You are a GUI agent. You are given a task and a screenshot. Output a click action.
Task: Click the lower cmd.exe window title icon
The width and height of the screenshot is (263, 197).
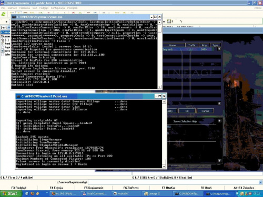pyautogui.click(x=18, y=96)
